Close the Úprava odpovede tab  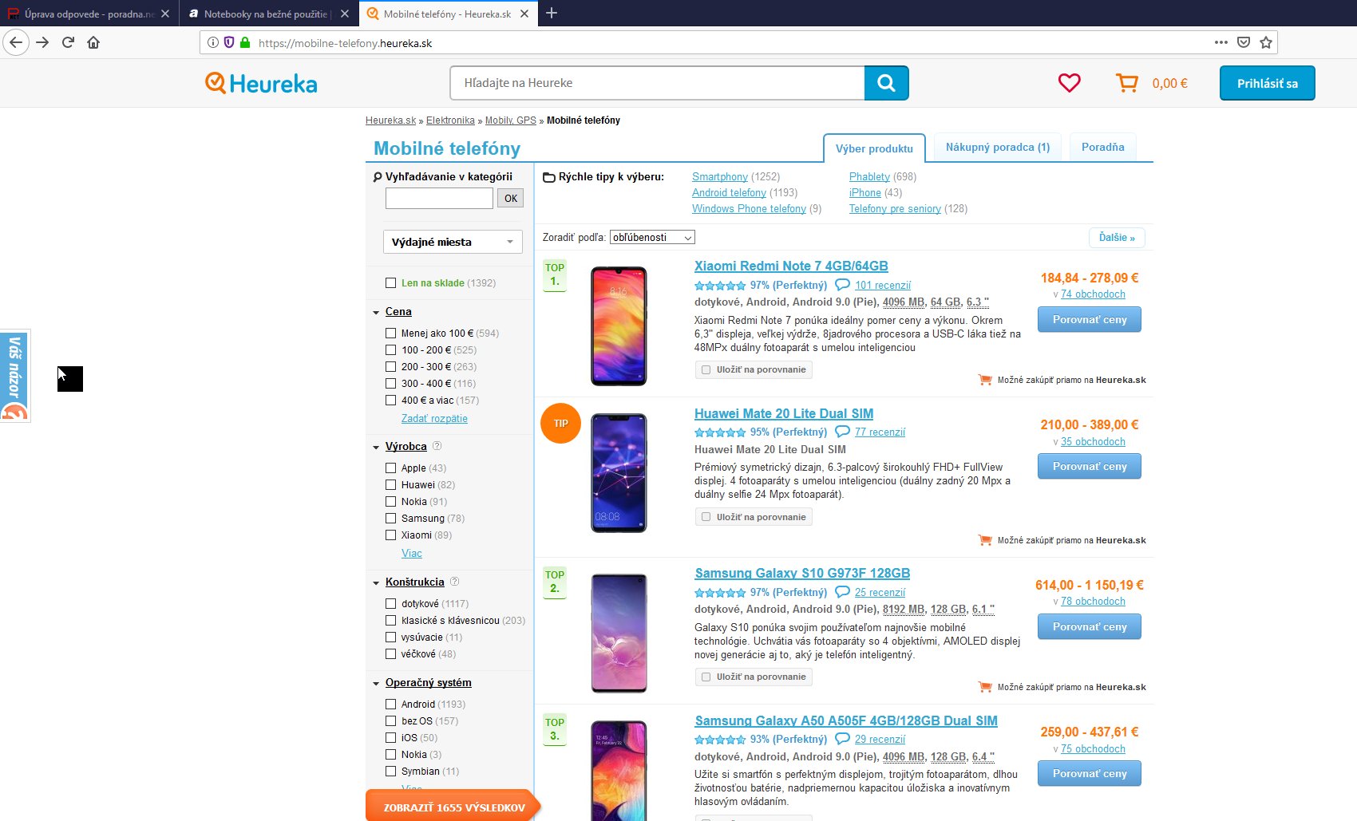[165, 14]
